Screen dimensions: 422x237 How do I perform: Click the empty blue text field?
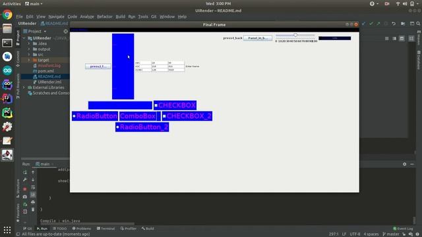point(120,105)
